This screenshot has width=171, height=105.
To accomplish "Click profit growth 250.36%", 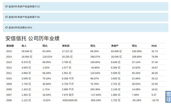I will [x=95, y=89].
